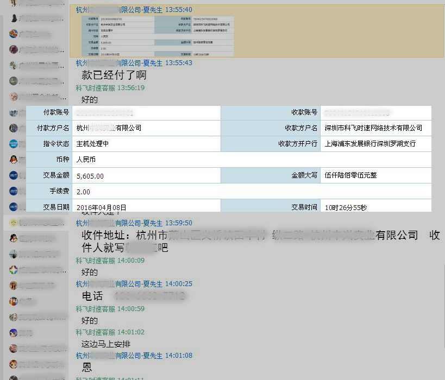Select the penguin avatar beside the 币种 row
The height and width of the screenshot is (380, 445).
tap(14, 160)
